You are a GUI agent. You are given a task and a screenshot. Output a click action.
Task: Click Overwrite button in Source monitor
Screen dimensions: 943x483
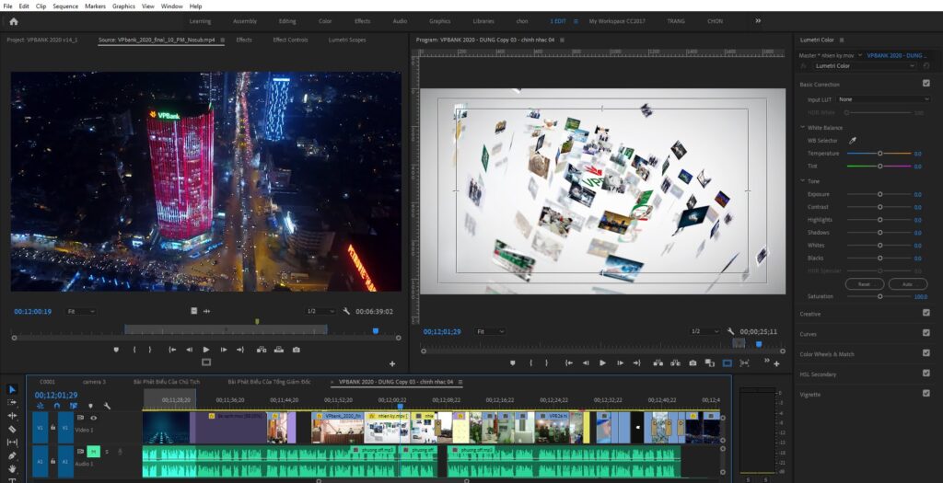[x=279, y=350]
